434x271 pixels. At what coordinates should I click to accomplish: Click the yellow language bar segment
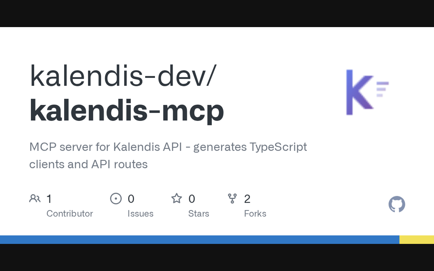click(x=417, y=239)
